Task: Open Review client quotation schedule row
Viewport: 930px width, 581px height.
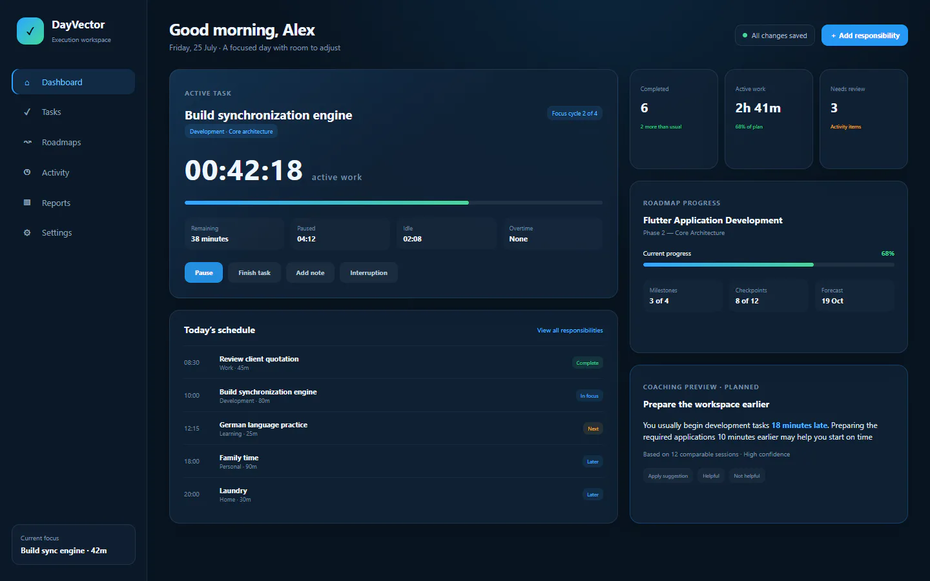Action: click(x=393, y=363)
